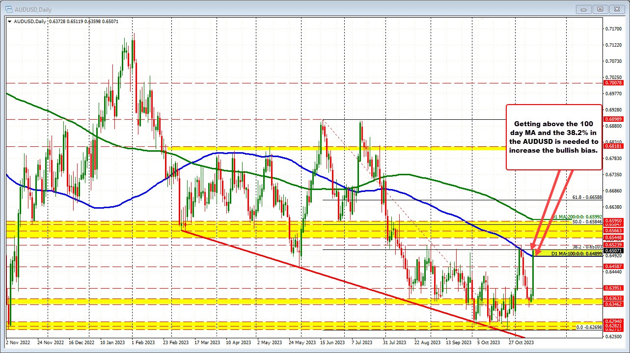This screenshot has width=630, height=353.
Task: Click the AUDUSD,Daily title bar label
Action: point(33,9)
